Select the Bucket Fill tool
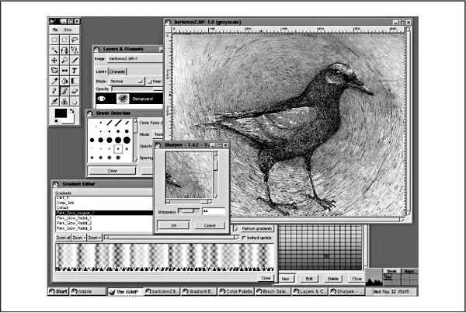This screenshot has width=466, height=313. tap(64, 80)
